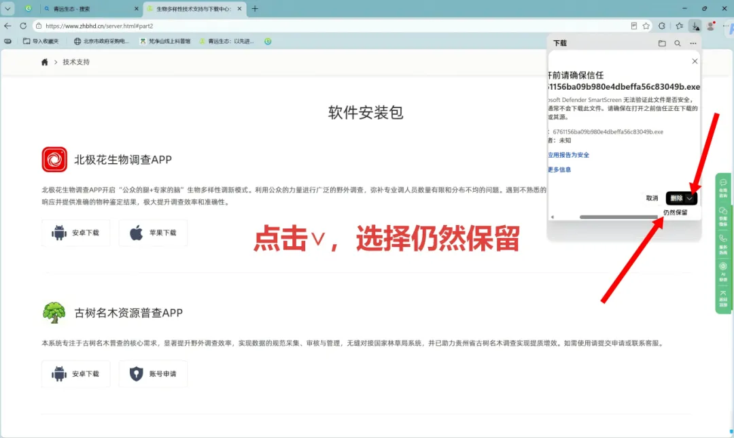Open the new tab plus button
Image resolution: width=734 pixels, height=438 pixels.
click(255, 8)
